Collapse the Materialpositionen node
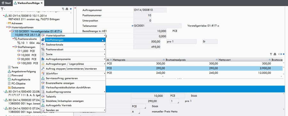This screenshot has height=116, width=288. pos(7,27)
